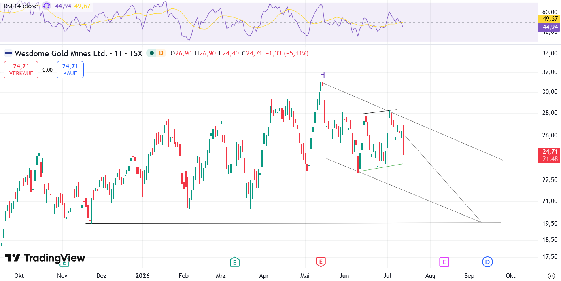Click the Nov label on time axis
561x281 pixels.
[62, 276]
